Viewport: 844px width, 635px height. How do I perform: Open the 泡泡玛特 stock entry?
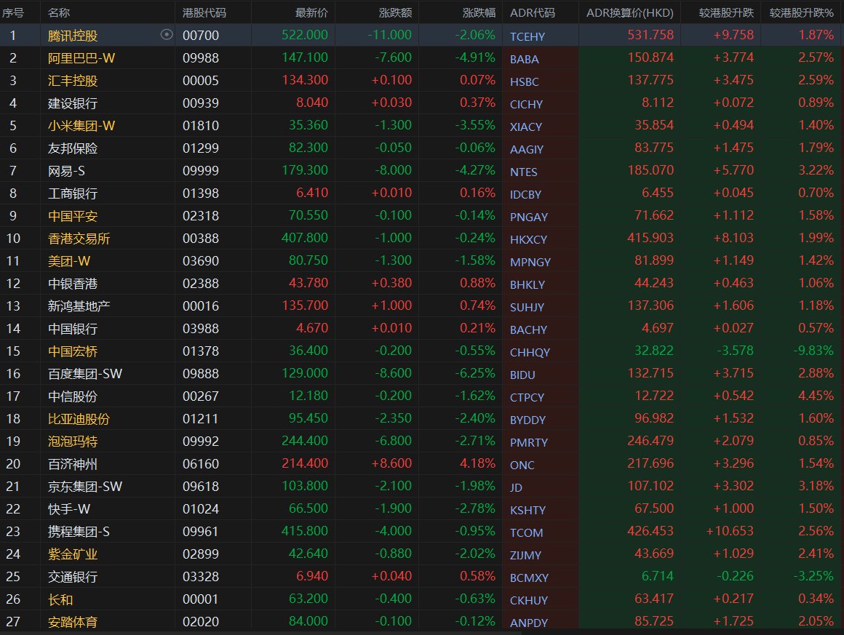(73, 441)
